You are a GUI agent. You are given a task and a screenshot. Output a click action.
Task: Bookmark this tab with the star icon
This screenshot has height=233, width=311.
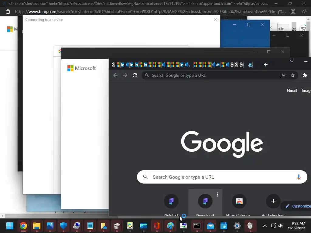[293, 75]
